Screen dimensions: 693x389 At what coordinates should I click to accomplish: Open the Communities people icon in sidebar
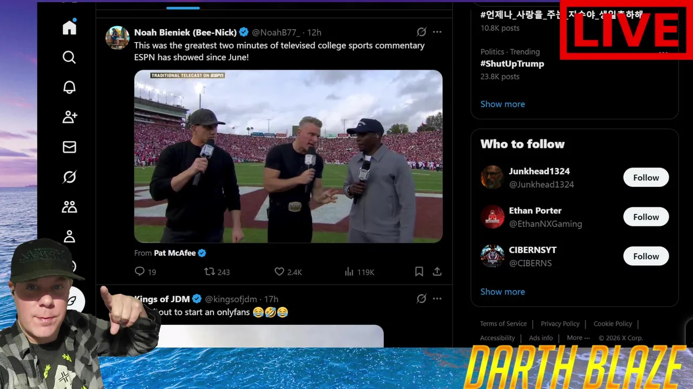click(69, 206)
